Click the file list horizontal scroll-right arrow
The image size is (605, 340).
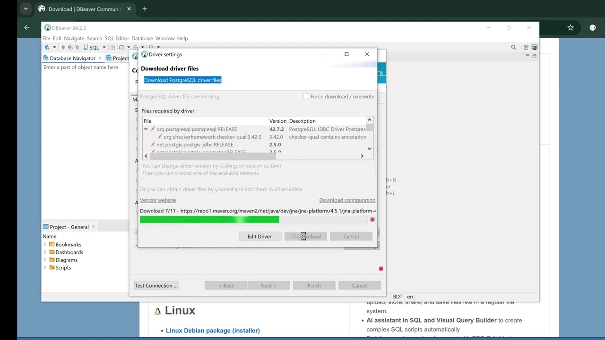(x=362, y=156)
